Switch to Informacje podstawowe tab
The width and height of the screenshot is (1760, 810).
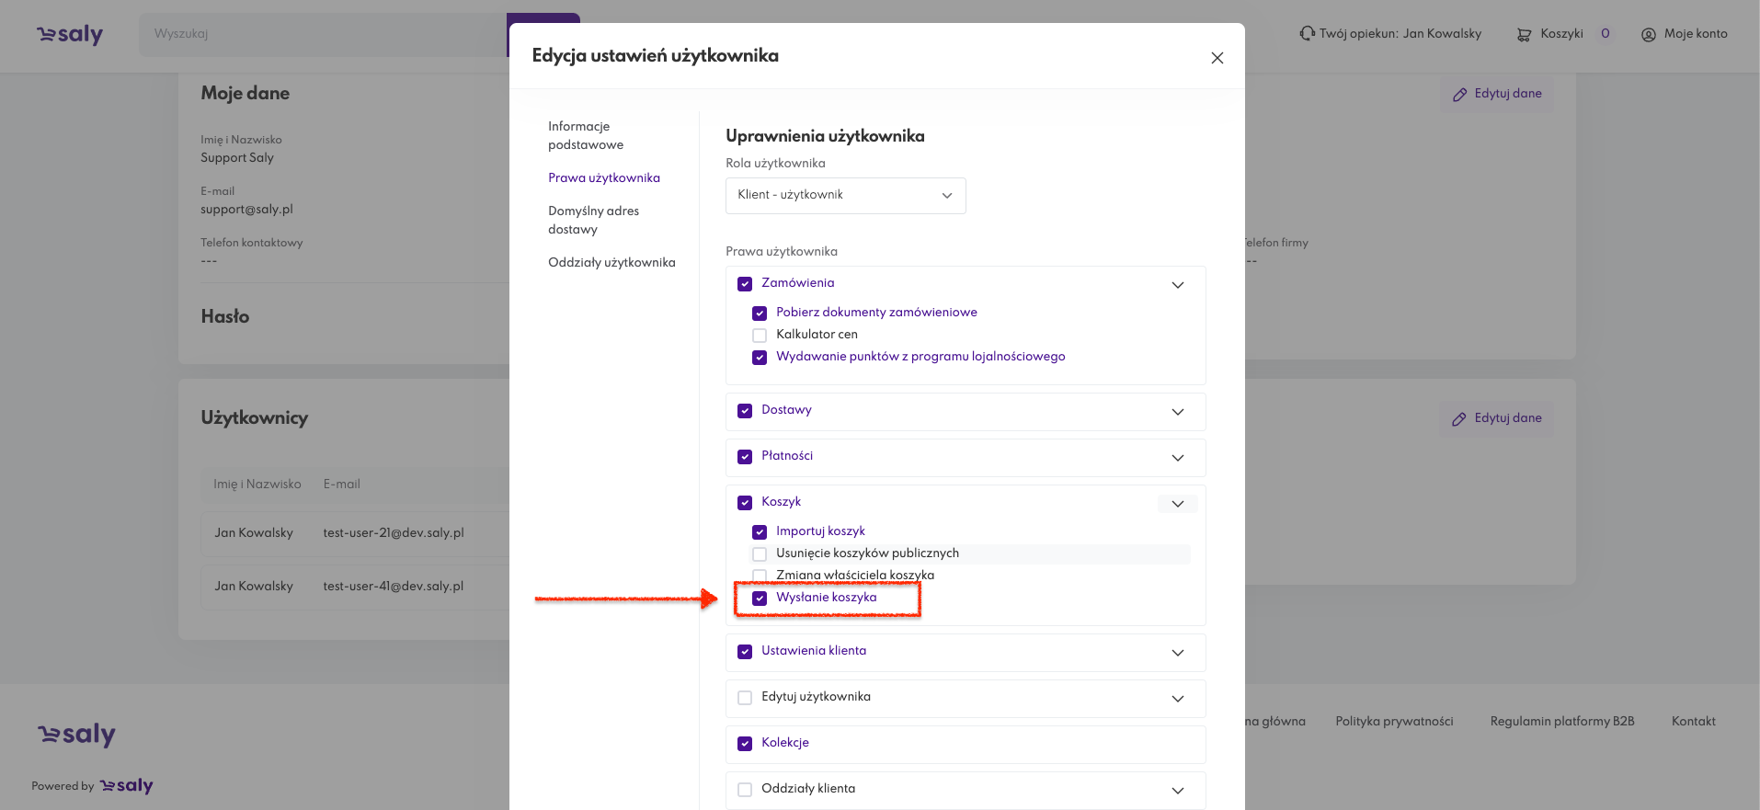point(586,135)
